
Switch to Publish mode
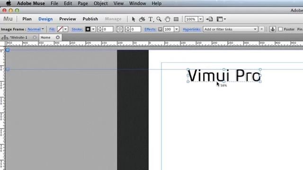[90, 19]
